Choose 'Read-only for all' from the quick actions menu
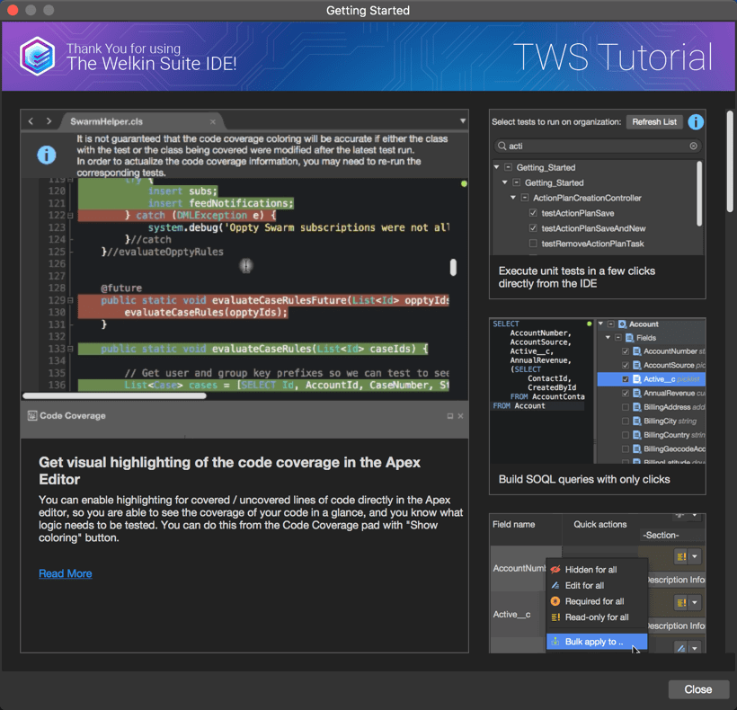The width and height of the screenshot is (737, 710). tap(597, 617)
